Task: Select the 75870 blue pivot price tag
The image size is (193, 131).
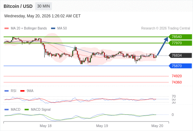Action: pyautogui.click(x=180, y=66)
